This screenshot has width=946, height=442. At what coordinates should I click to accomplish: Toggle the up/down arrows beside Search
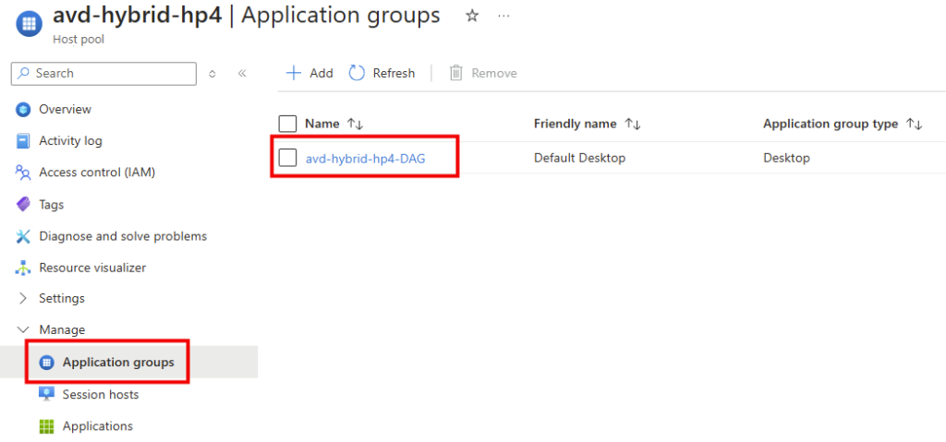click(x=212, y=74)
